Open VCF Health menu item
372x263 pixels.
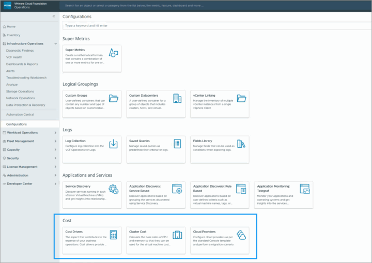(14, 57)
